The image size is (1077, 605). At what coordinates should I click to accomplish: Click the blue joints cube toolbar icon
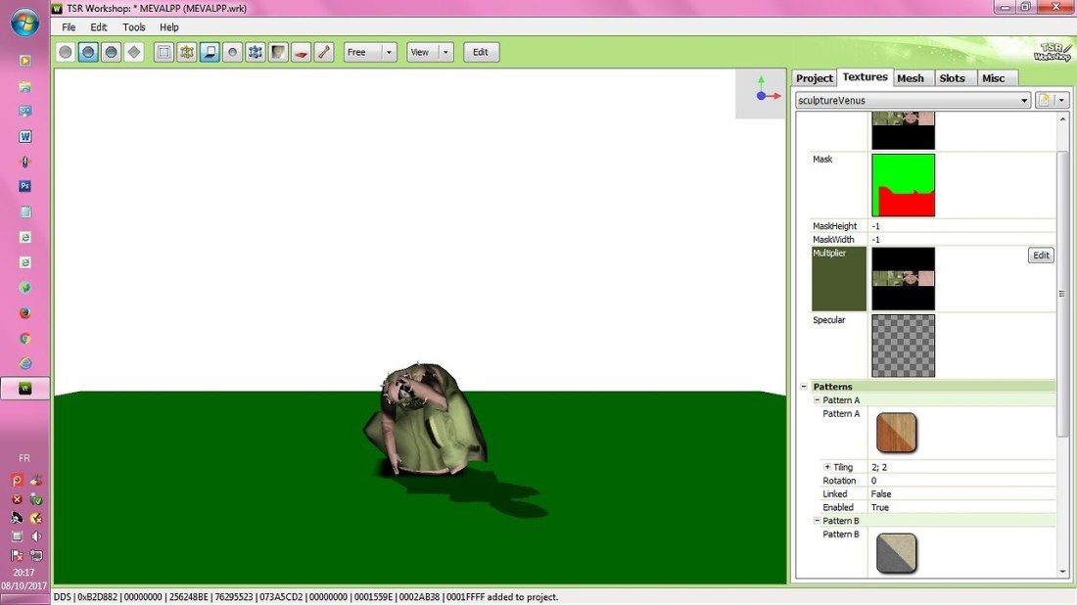[x=256, y=52]
